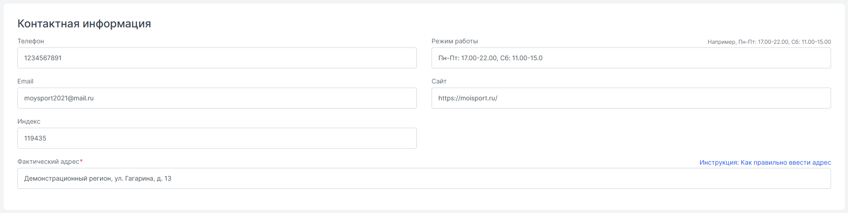Click into the Режим работы field
Image resolution: width=848 pixels, height=213 pixels.
[631, 58]
